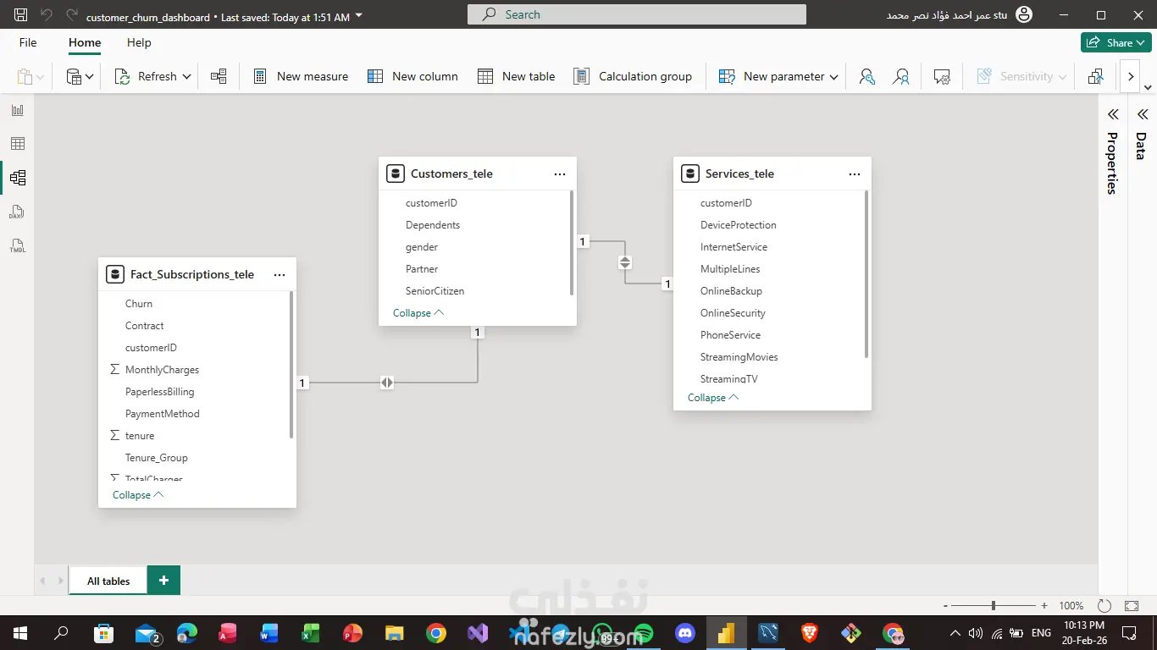Create a New measure from the ribbon
Viewport: 1157px width, 650px height.
coord(301,76)
